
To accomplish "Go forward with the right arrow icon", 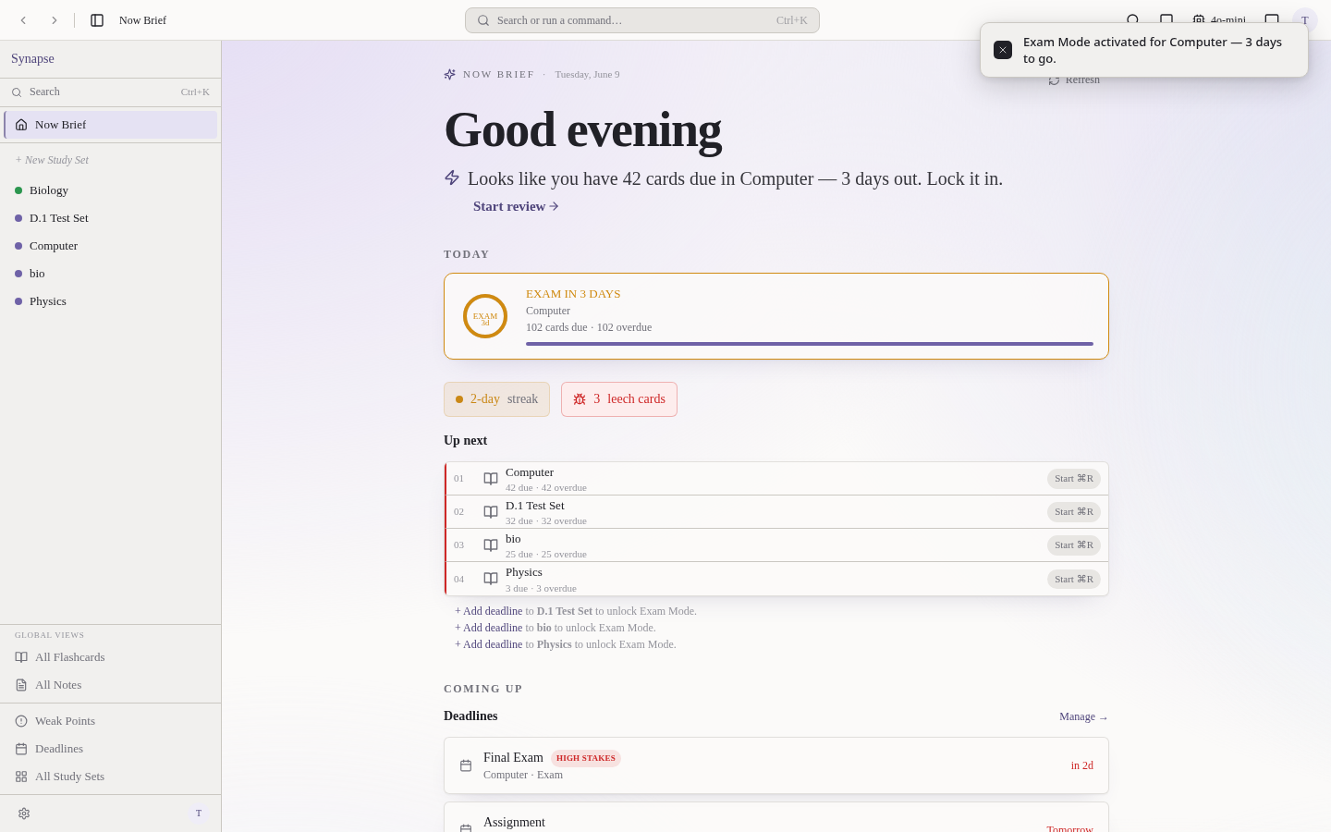I will coord(54,20).
